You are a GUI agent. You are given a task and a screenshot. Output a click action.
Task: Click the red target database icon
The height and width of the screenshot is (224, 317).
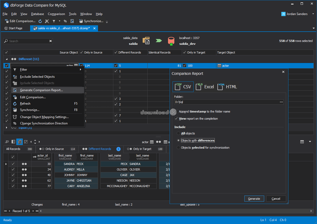171,41
